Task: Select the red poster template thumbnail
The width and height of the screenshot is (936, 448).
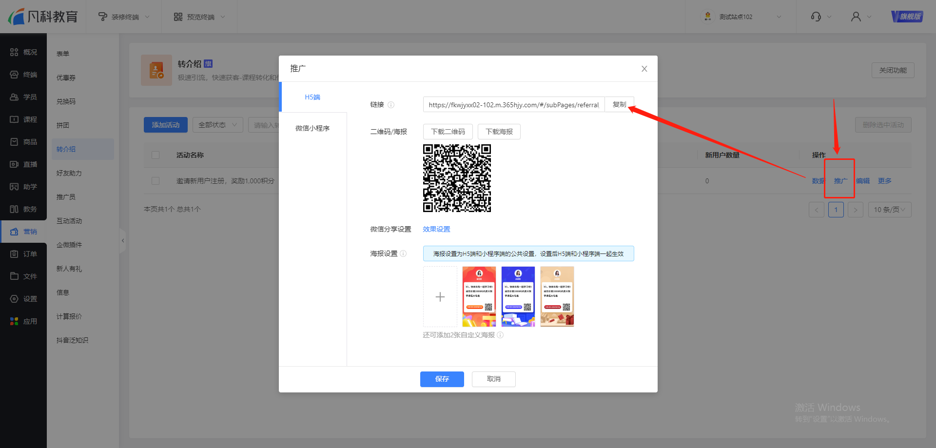Action: (479, 296)
